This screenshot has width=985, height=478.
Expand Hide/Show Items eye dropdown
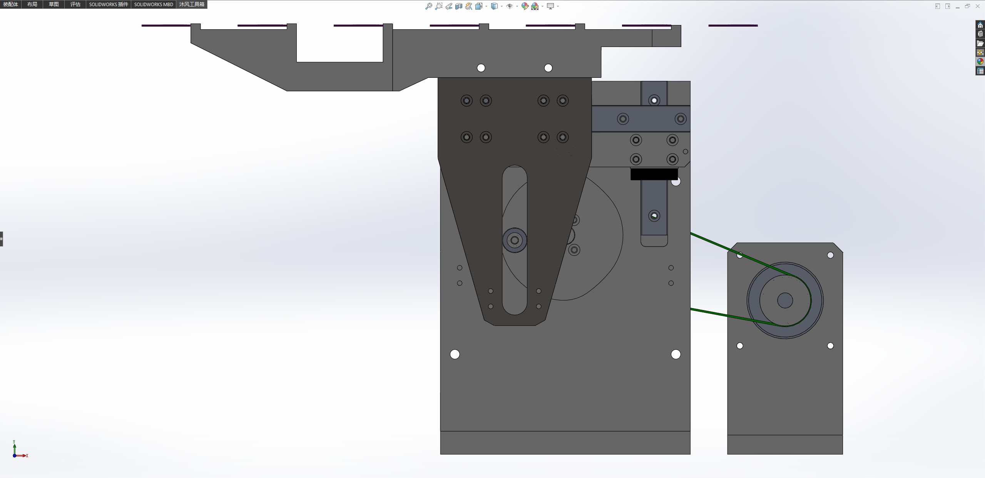pos(517,6)
